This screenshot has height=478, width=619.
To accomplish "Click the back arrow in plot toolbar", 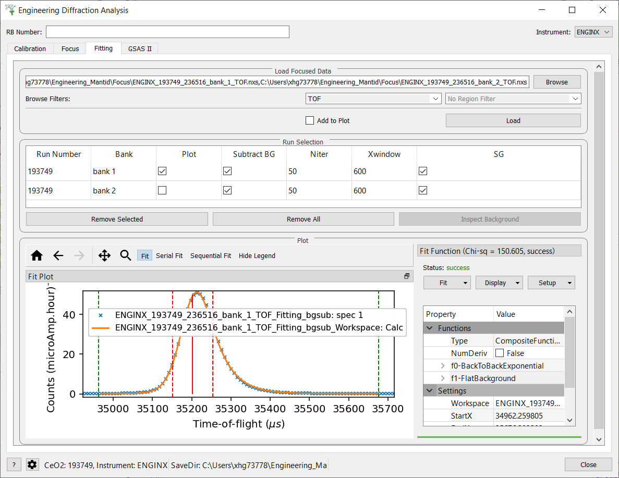I will [58, 255].
